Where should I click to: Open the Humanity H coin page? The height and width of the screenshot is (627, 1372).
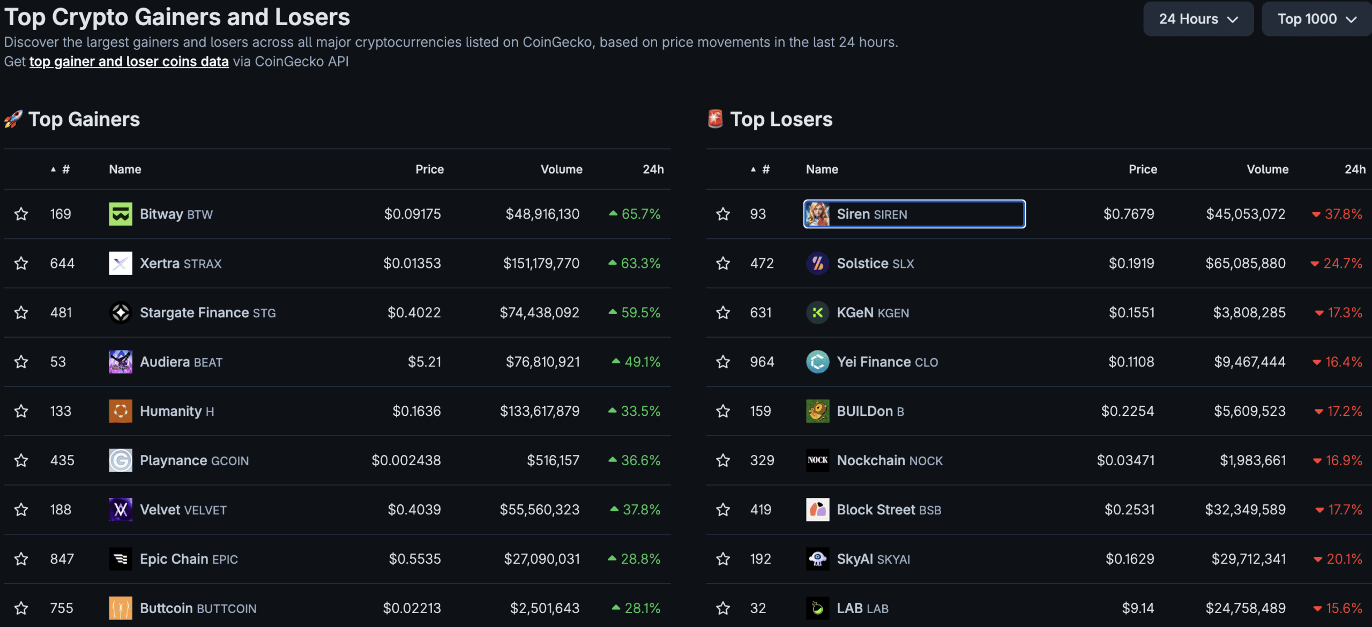(177, 412)
